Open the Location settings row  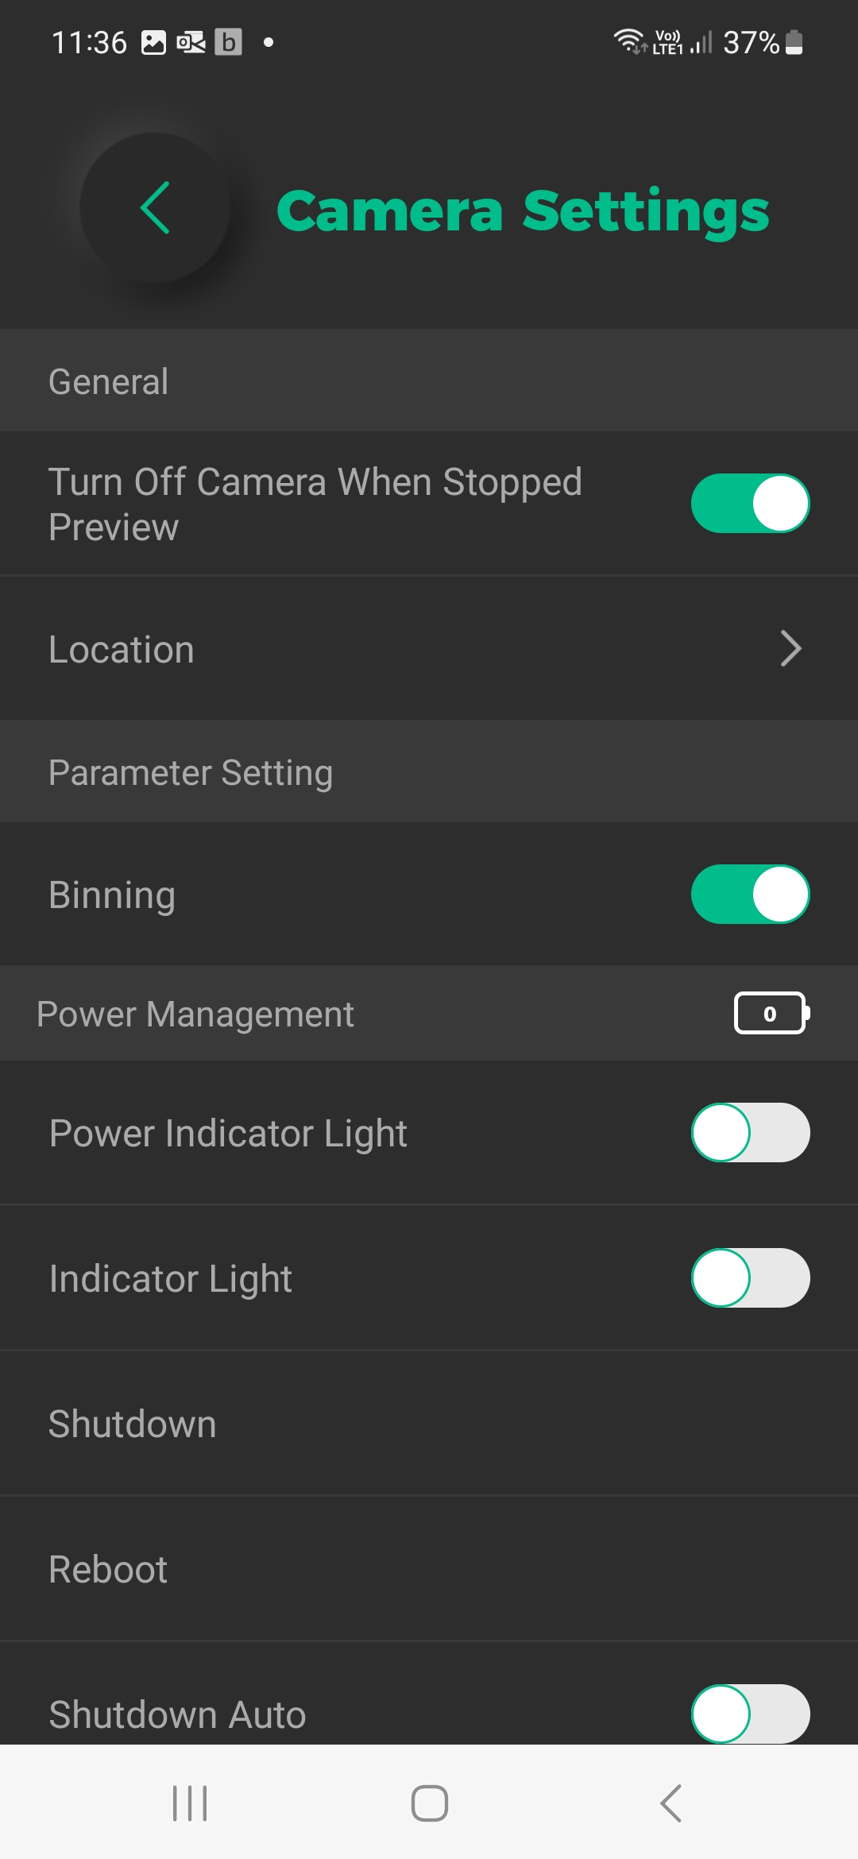(x=318, y=649)
